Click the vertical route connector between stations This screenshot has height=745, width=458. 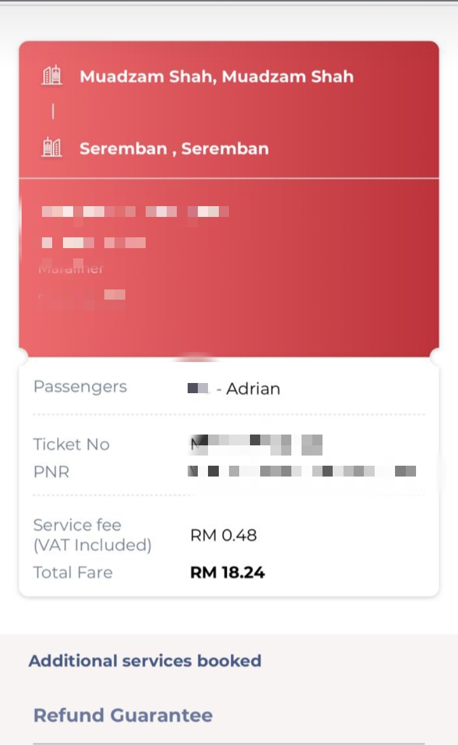tap(53, 112)
